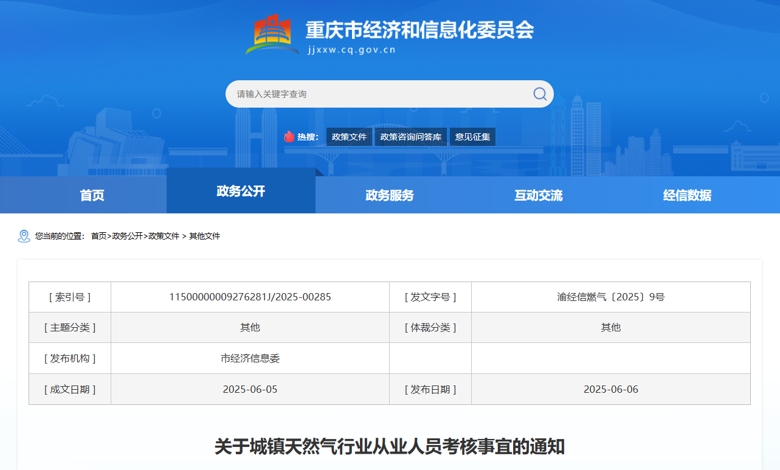Viewport: 780px width, 470px height.
Task: Open the 政务公开 navigation tab
Action: [241, 191]
